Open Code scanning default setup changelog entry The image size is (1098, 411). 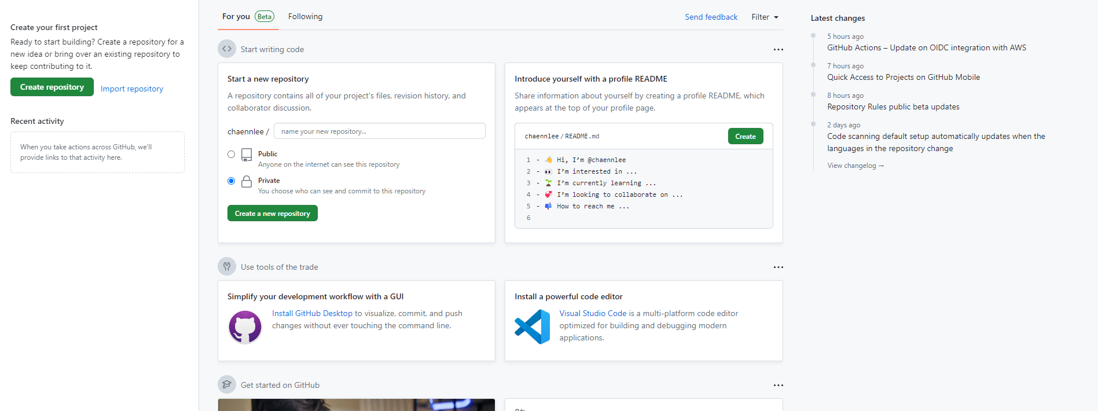(x=936, y=142)
